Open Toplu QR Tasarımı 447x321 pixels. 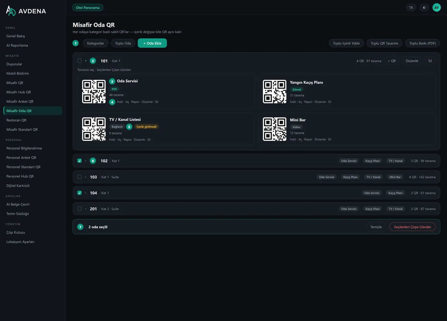pos(384,43)
